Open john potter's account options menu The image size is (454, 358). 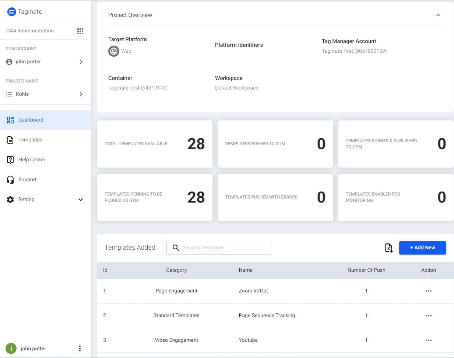[x=80, y=348]
